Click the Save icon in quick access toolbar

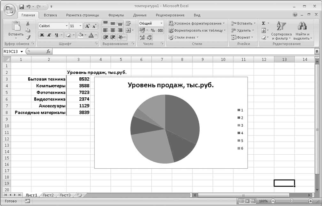point(22,7)
